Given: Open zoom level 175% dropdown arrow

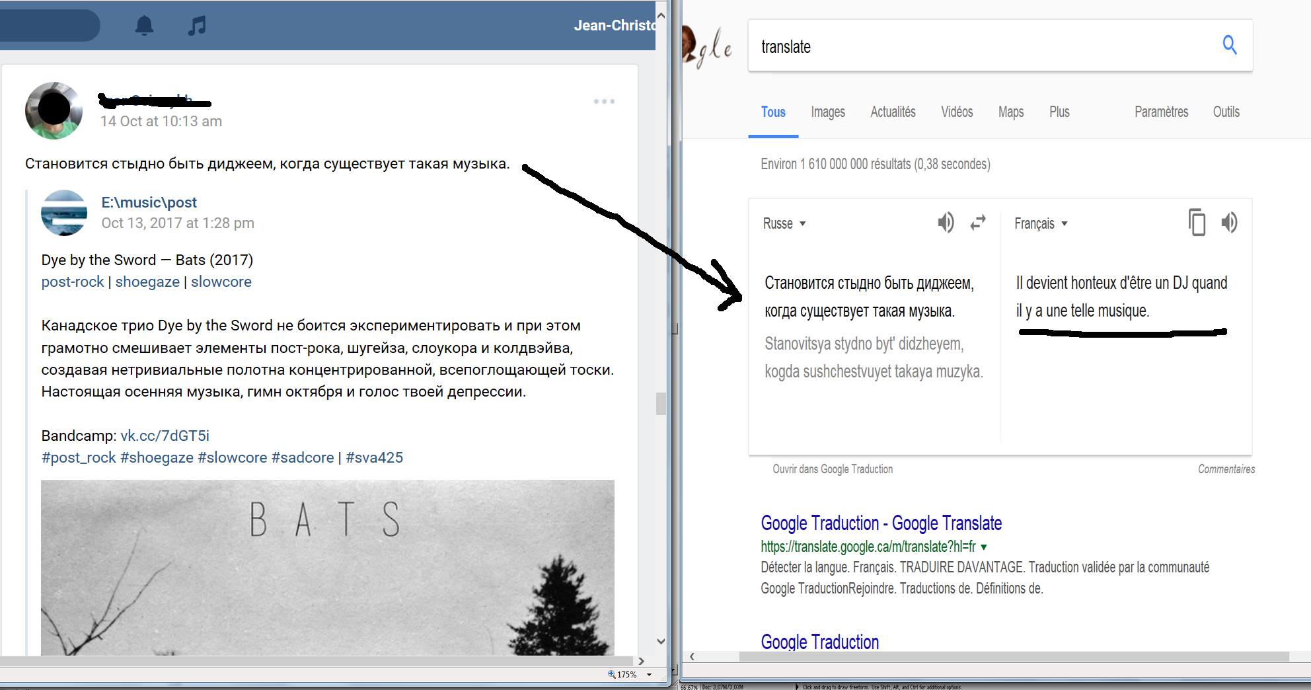Looking at the screenshot, I should pyautogui.click(x=649, y=675).
